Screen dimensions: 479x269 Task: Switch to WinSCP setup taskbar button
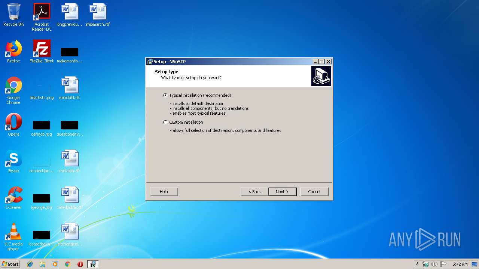click(93, 264)
